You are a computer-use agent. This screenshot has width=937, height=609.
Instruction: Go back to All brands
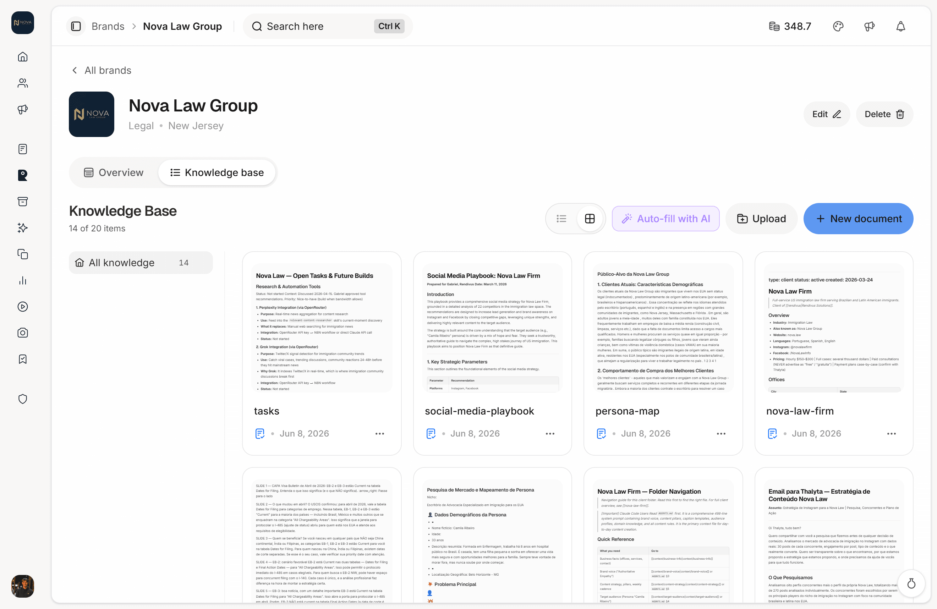(x=101, y=71)
